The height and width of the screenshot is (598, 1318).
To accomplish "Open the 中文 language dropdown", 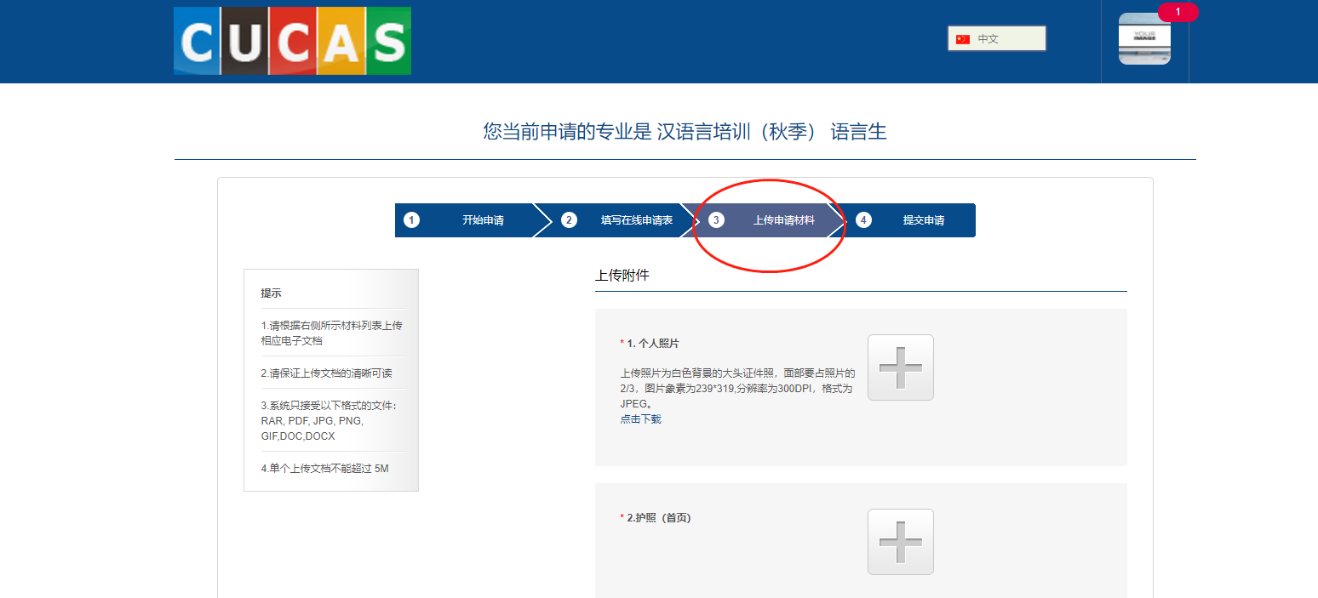I will 996,39.
